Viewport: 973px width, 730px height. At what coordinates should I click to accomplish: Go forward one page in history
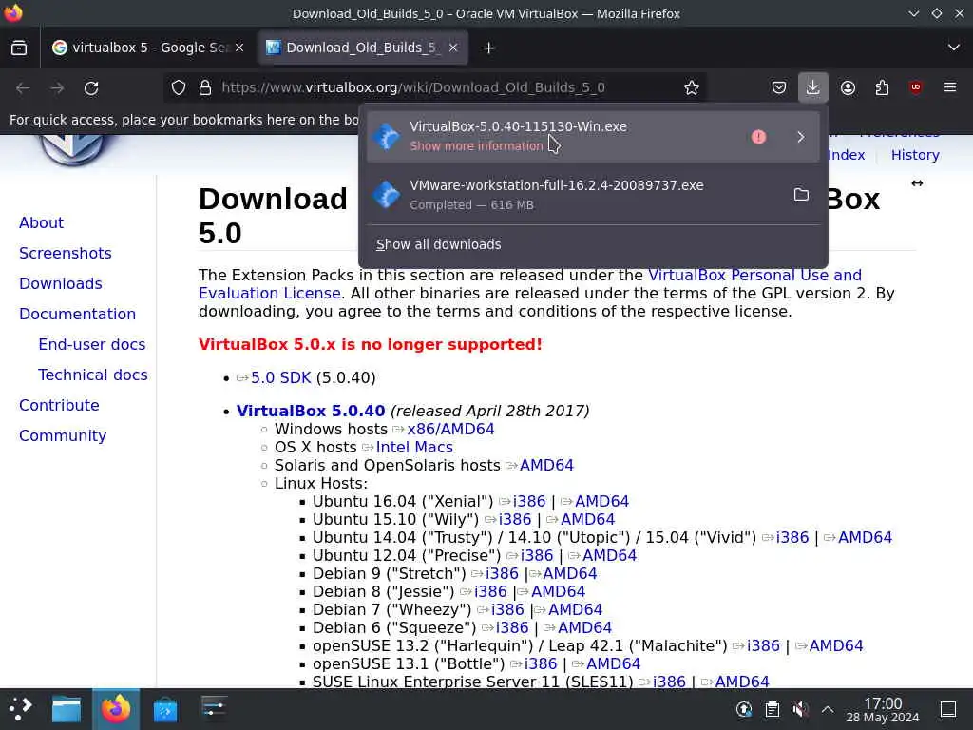pyautogui.click(x=57, y=87)
